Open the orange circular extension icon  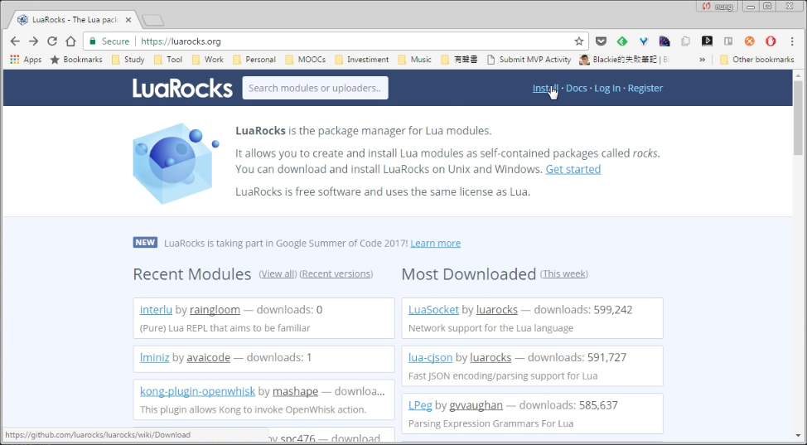[749, 41]
